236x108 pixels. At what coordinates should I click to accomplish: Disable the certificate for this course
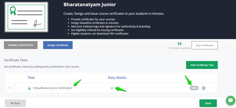21,45
